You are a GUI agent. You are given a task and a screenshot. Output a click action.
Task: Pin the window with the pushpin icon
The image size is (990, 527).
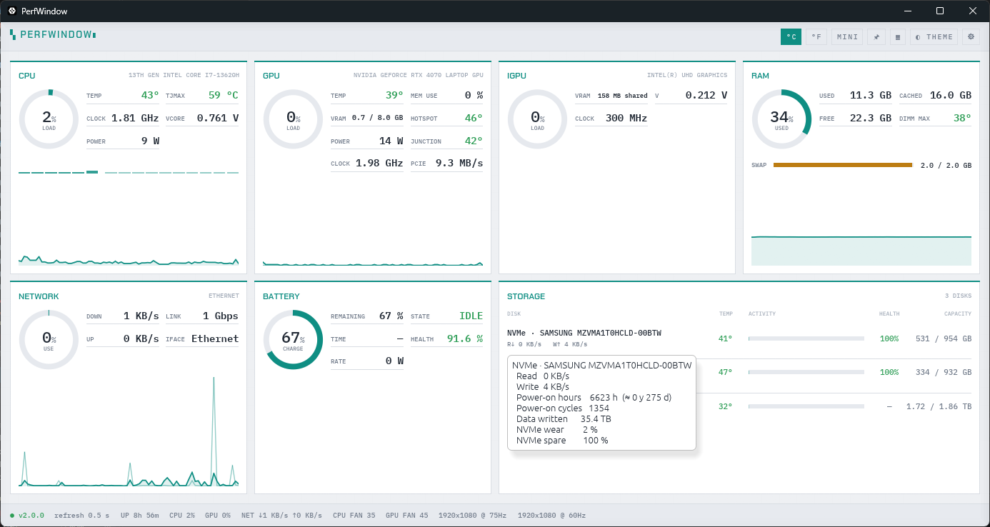(876, 36)
